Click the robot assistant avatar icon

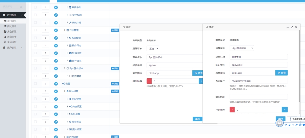pyautogui.click(x=280, y=123)
